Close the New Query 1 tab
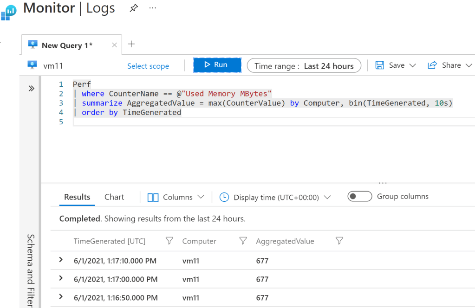Viewport: 475px width, 308px height. [114, 45]
